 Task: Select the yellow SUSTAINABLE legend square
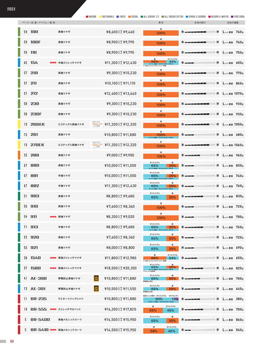click(100, 16)
